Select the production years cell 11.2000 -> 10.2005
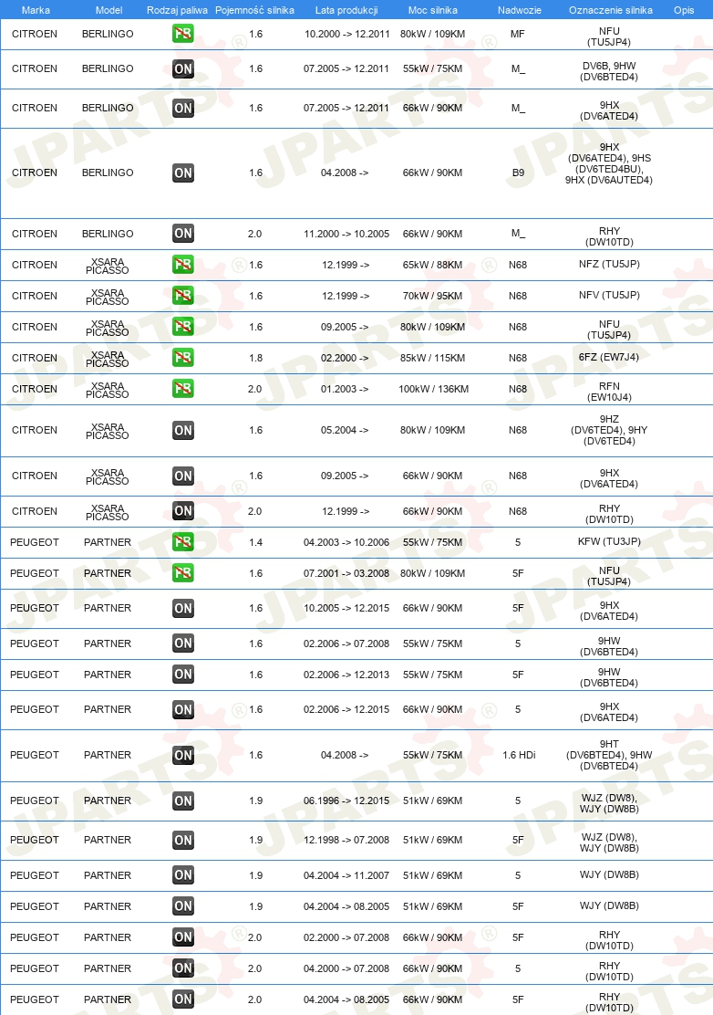This screenshot has height=1015, width=713. click(346, 234)
